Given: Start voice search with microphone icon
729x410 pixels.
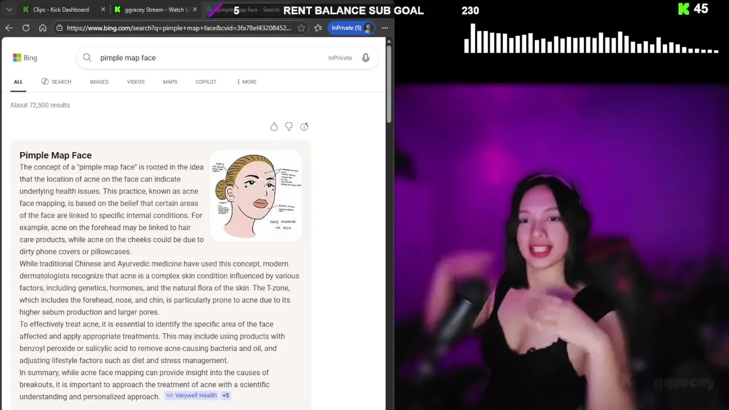Looking at the screenshot, I should [x=366, y=58].
